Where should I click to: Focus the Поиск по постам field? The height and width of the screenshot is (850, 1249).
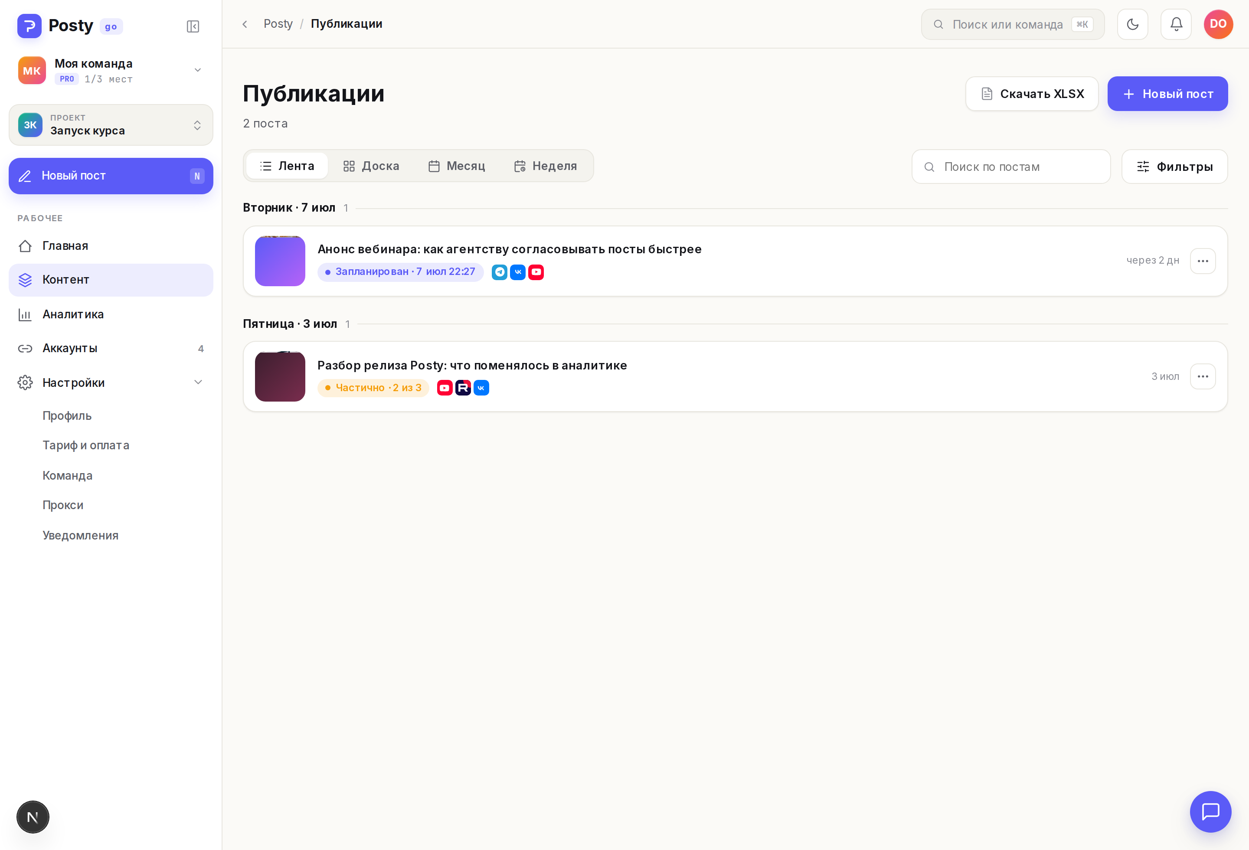coord(1011,167)
